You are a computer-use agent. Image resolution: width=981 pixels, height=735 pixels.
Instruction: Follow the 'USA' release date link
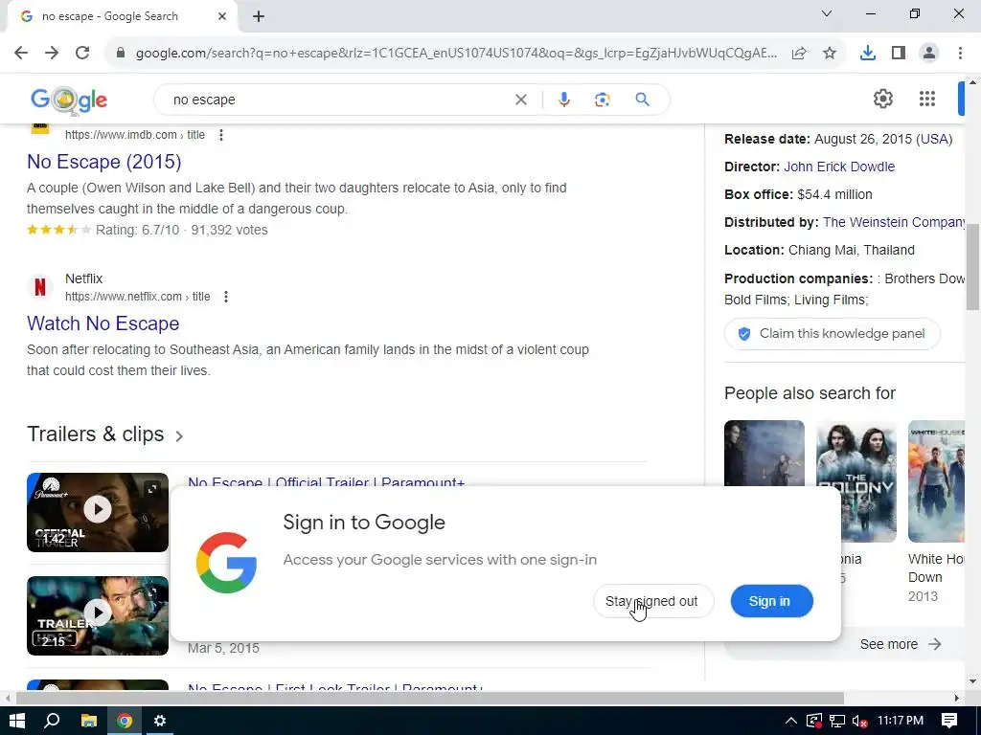(x=935, y=140)
